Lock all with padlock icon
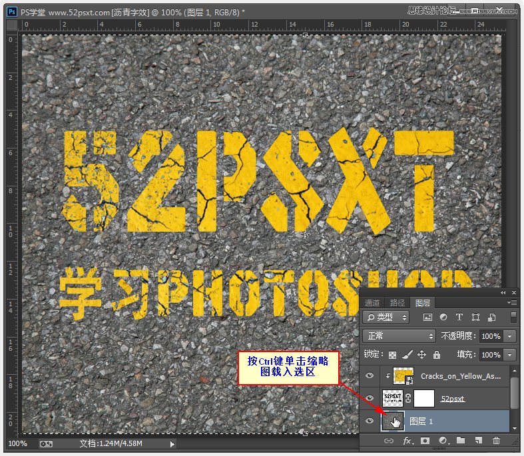524x456 pixels. coord(436,354)
